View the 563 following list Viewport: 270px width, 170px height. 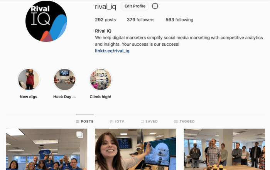179,20
